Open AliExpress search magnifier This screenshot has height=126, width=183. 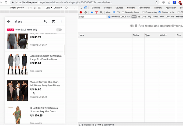[45, 21]
